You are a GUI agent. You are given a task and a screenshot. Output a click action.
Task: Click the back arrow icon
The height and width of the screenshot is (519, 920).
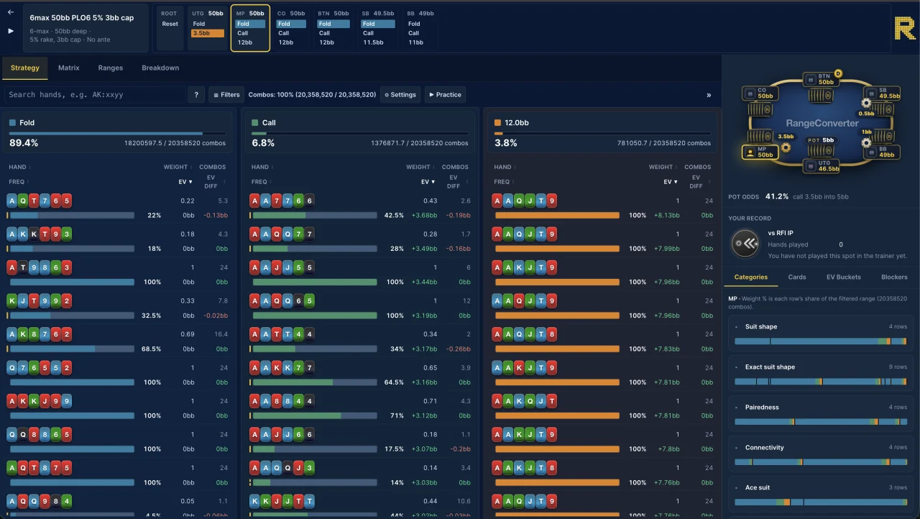11,12
